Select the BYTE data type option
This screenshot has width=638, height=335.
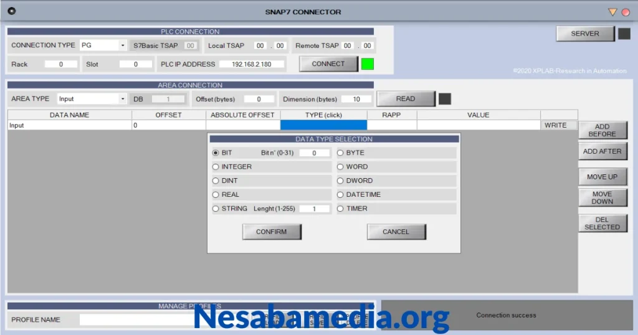click(x=340, y=153)
